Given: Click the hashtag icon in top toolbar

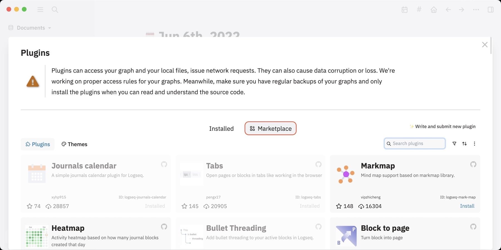Looking at the screenshot, I should (419, 10).
